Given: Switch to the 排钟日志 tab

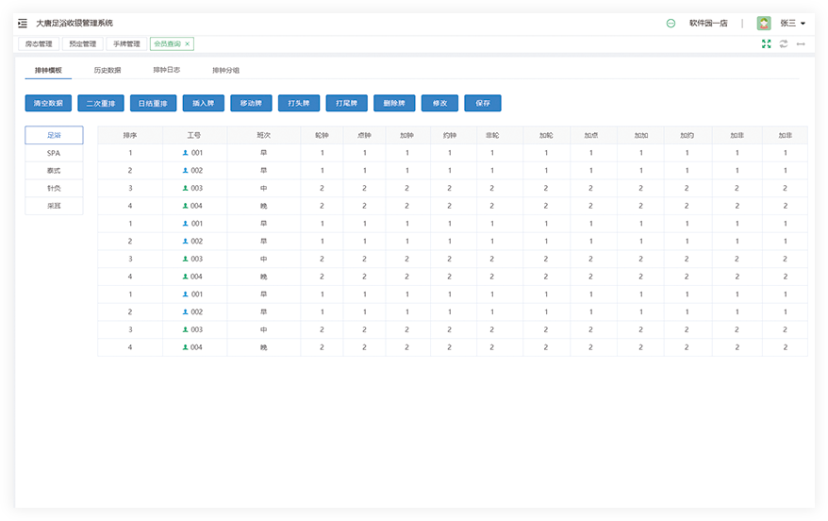Looking at the screenshot, I should pyautogui.click(x=167, y=70).
